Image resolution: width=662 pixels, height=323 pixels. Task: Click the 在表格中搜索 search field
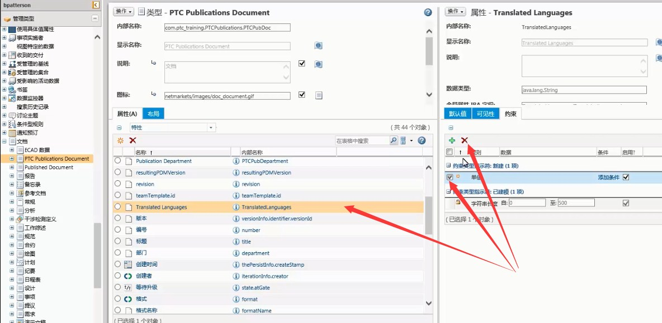pos(362,141)
